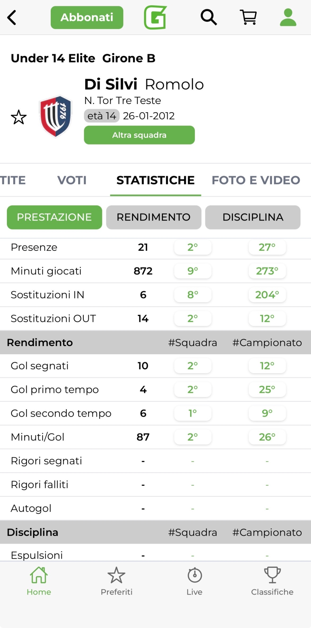Switch to the VOTI tab
This screenshot has height=628, width=311.
point(72,180)
